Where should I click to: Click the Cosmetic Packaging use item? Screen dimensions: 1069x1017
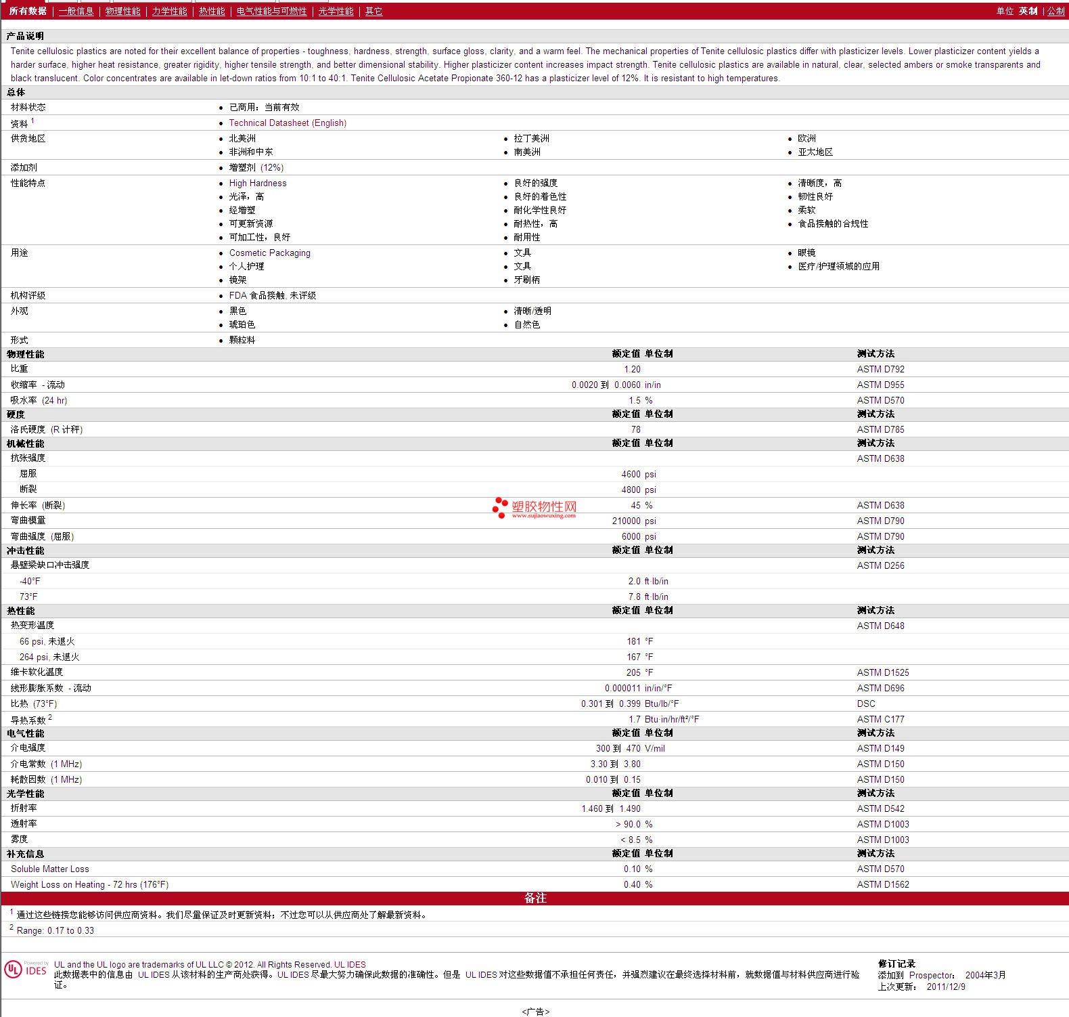[269, 253]
